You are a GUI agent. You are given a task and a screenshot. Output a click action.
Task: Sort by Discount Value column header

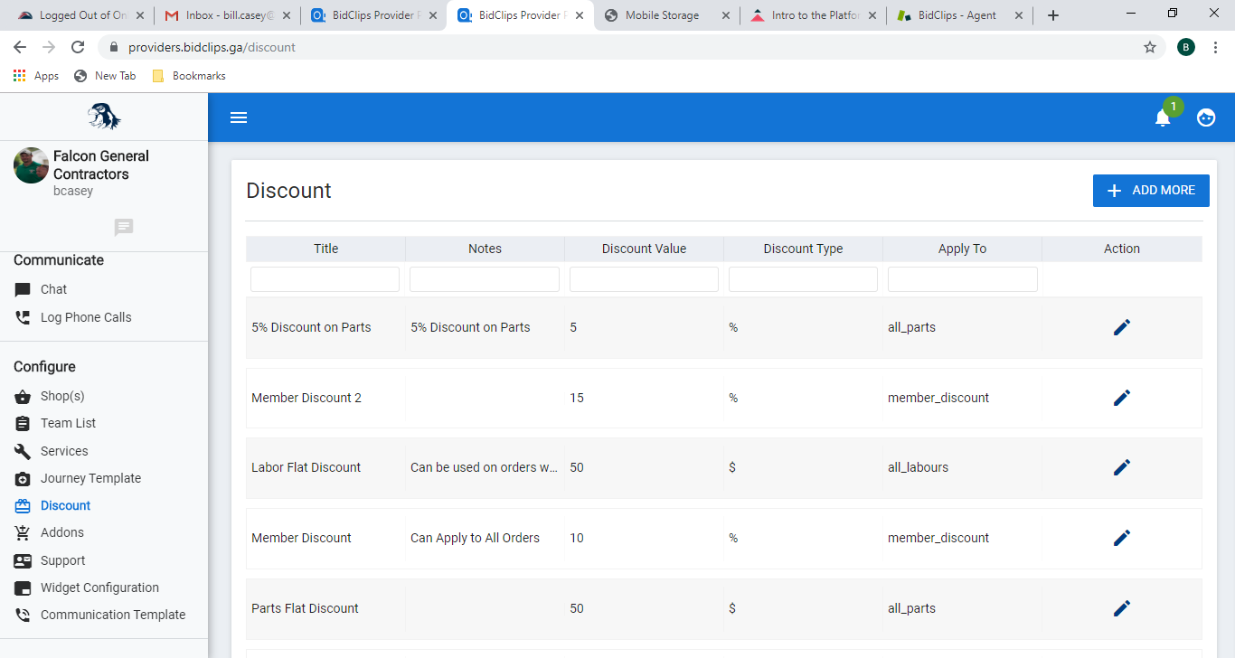(x=644, y=249)
